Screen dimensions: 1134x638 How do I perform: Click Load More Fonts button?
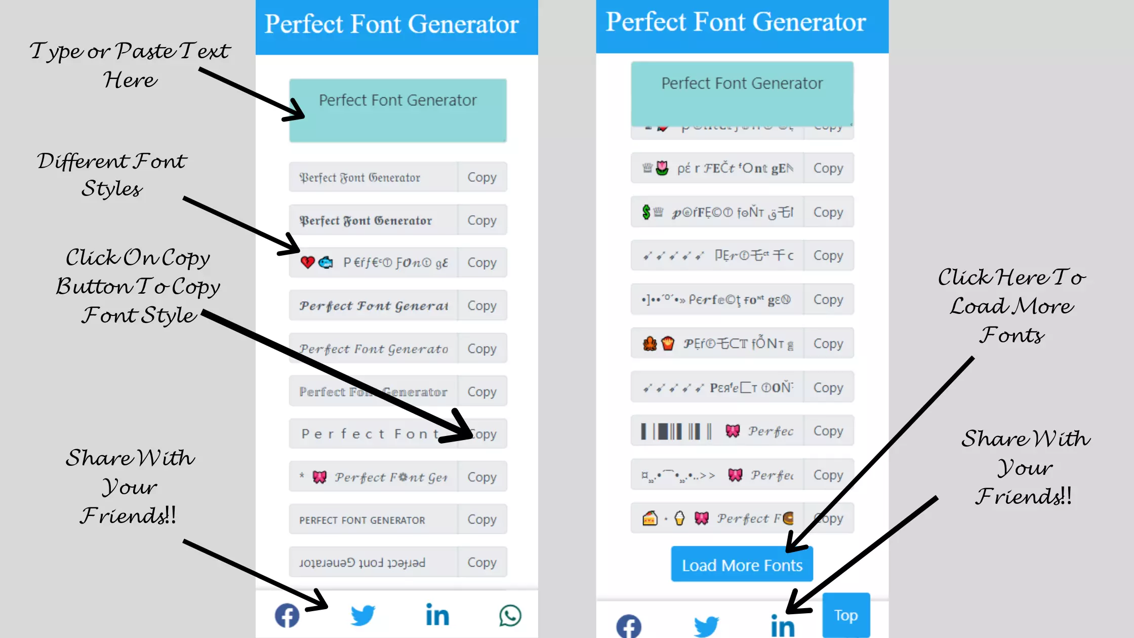[741, 565]
